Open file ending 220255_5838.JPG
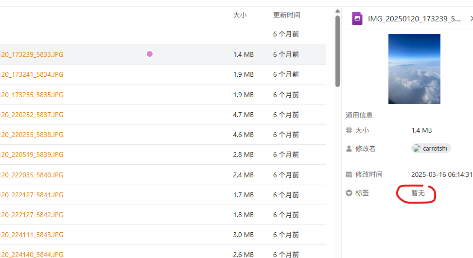The width and height of the screenshot is (473, 258). click(32, 135)
